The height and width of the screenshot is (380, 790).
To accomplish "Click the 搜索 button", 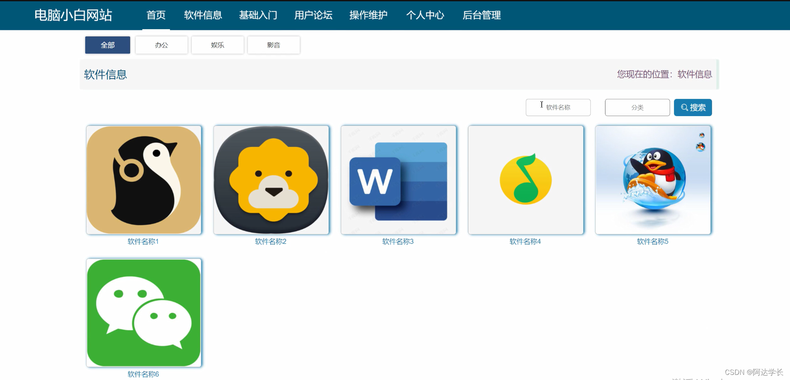I will point(693,108).
